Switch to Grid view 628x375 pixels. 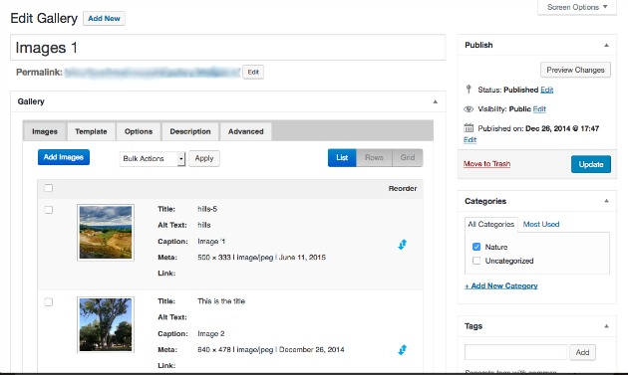pyautogui.click(x=408, y=158)
